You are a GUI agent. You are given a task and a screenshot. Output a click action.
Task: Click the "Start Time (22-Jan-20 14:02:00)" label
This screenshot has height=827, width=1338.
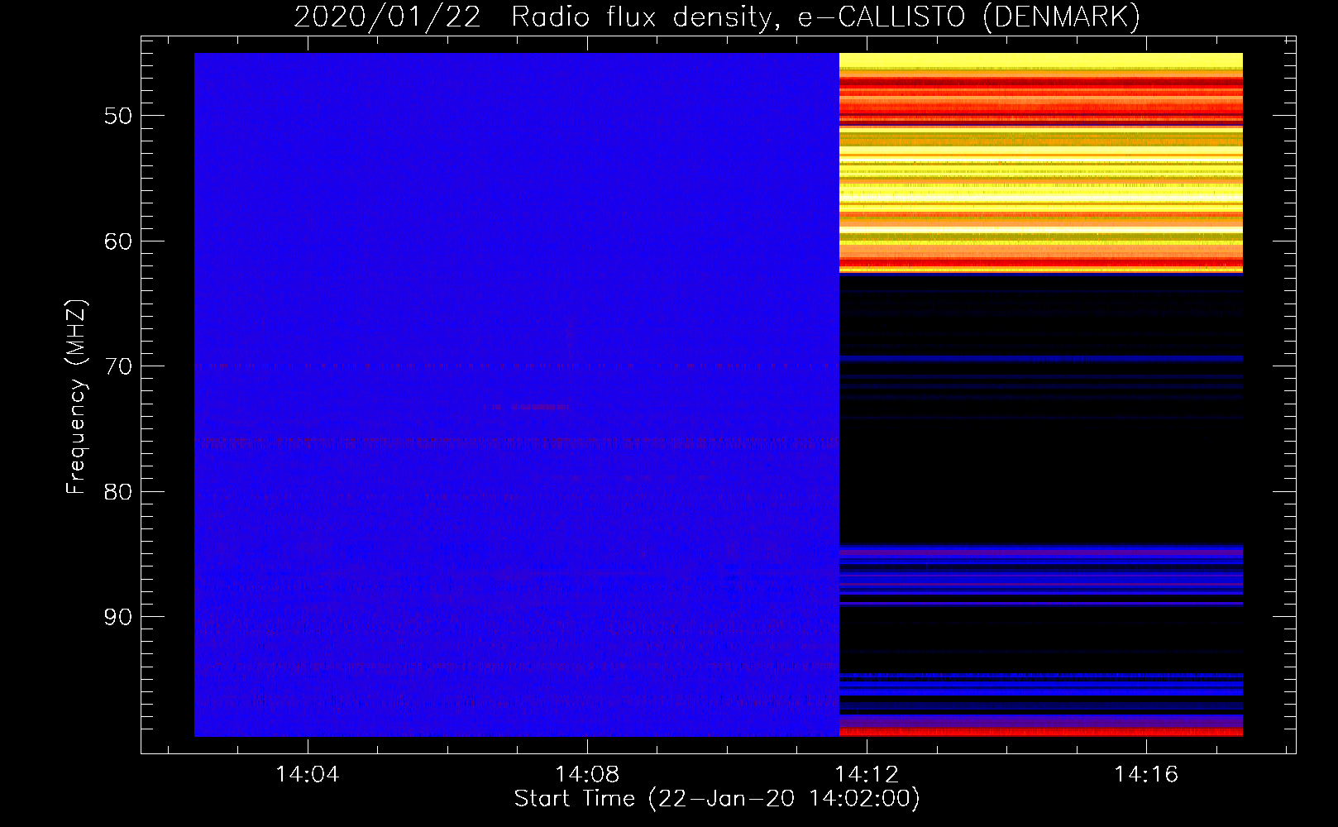coord(717,799)
